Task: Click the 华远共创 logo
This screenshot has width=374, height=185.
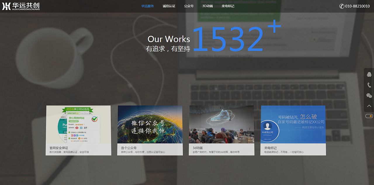Action: coord(20,6)
